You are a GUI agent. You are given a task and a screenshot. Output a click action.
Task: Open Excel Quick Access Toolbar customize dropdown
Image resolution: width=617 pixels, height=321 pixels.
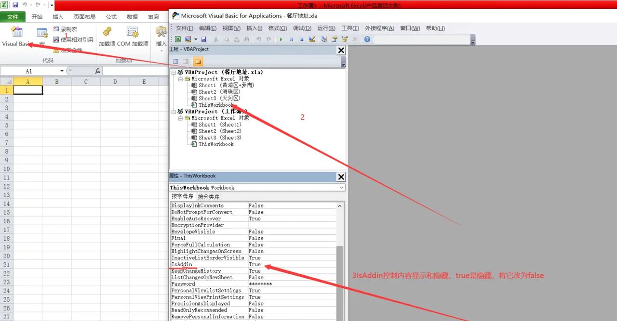tap(52, 5)
